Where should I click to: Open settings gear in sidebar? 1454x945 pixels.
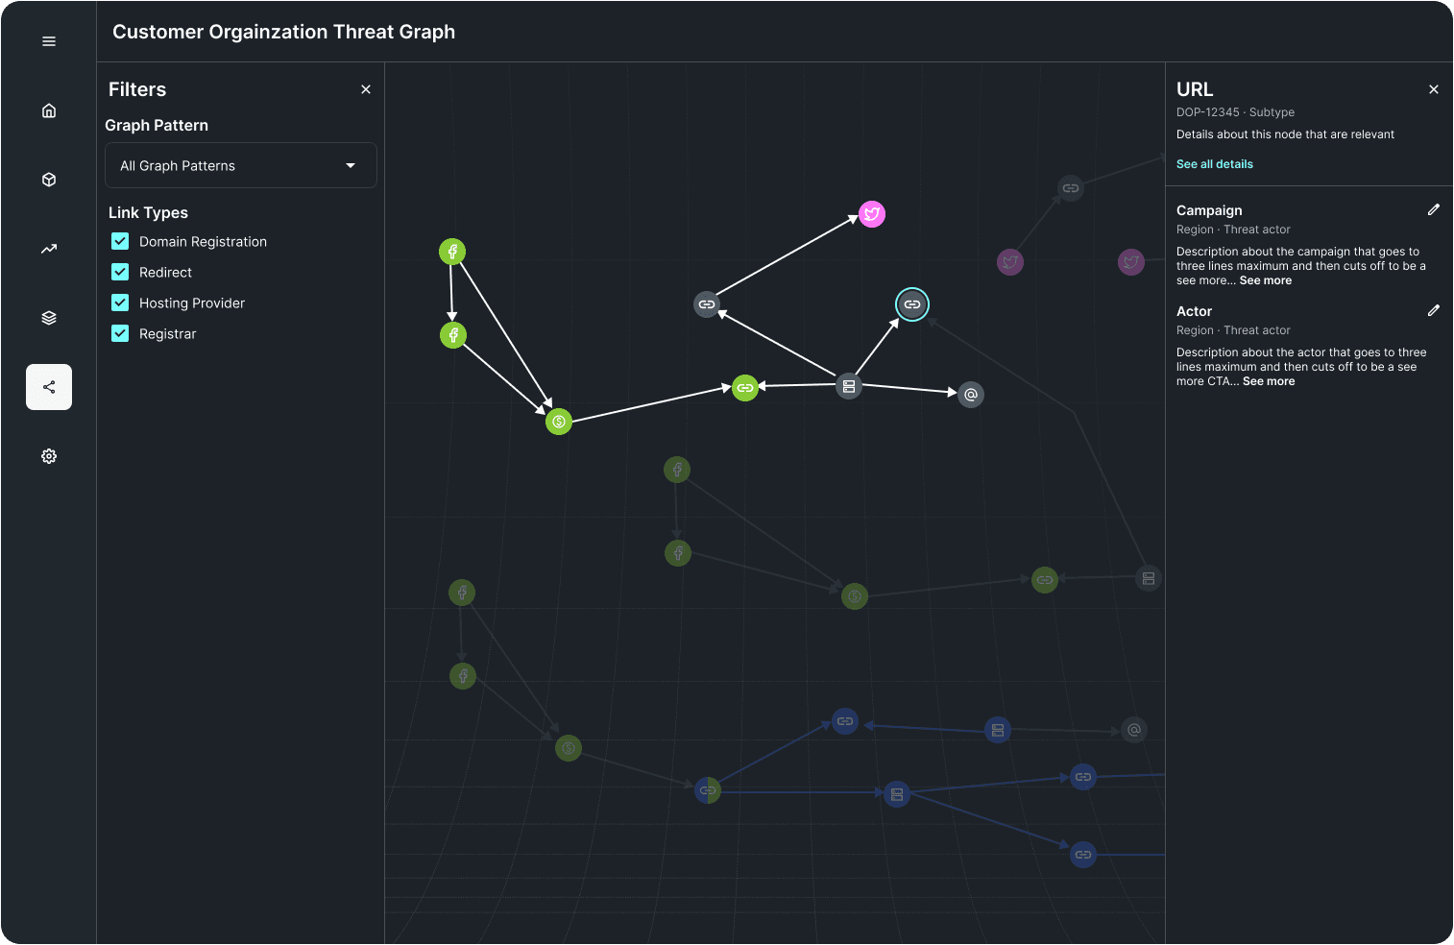click(49, 456)
